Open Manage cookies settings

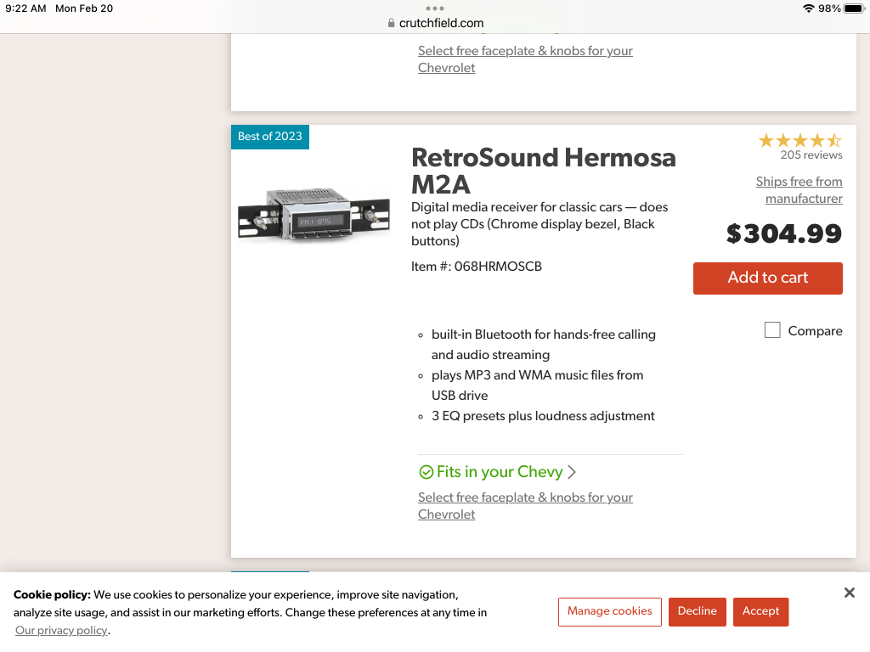tap(610, 611)
